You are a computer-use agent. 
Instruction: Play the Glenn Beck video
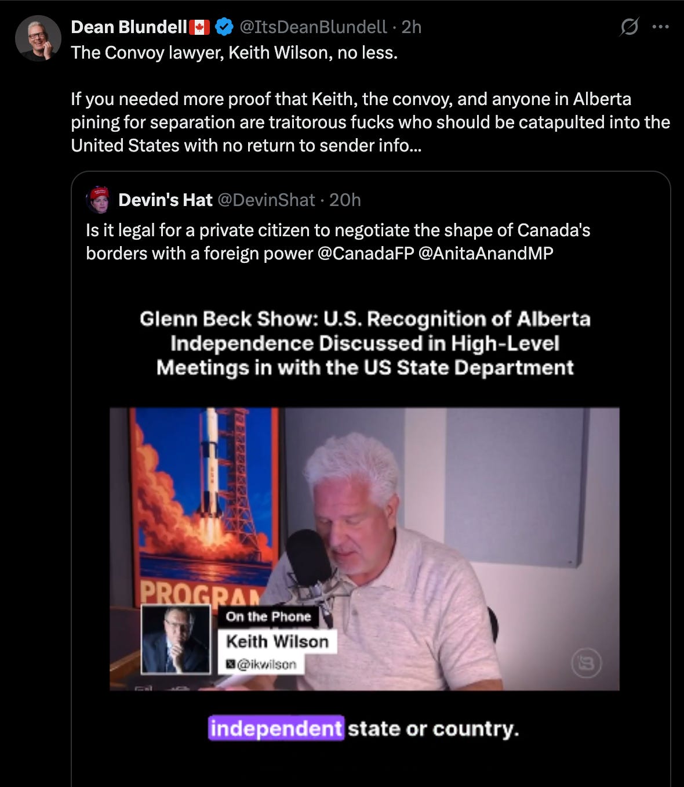point(365,548)
